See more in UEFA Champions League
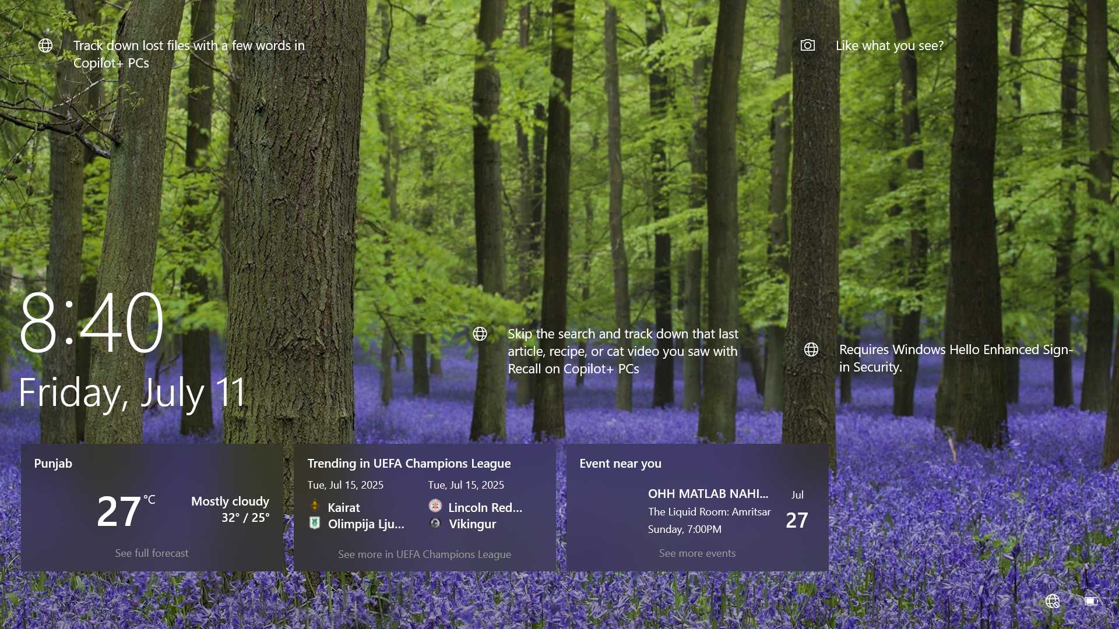The width and height of the screenshot is (1119, 629). point(424,554)
